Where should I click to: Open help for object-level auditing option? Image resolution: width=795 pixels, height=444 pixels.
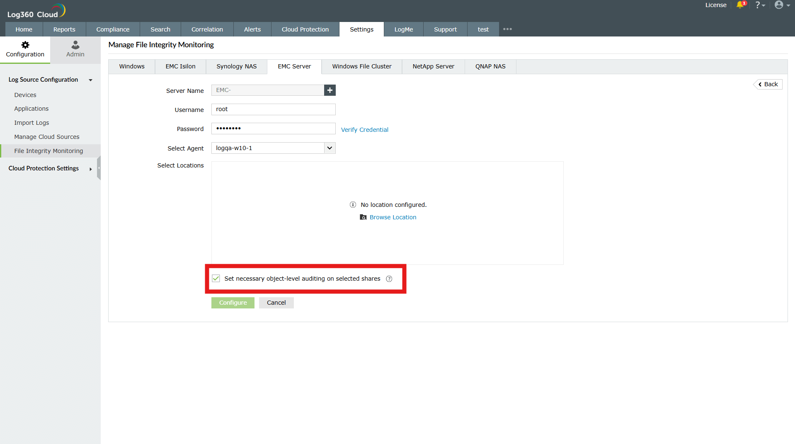click(389, 279)
